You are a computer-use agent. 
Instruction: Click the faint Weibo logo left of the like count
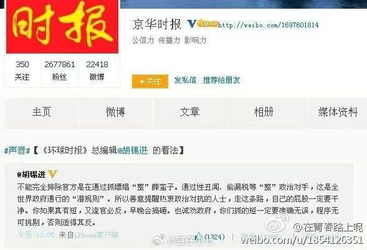tap(158, 239)
